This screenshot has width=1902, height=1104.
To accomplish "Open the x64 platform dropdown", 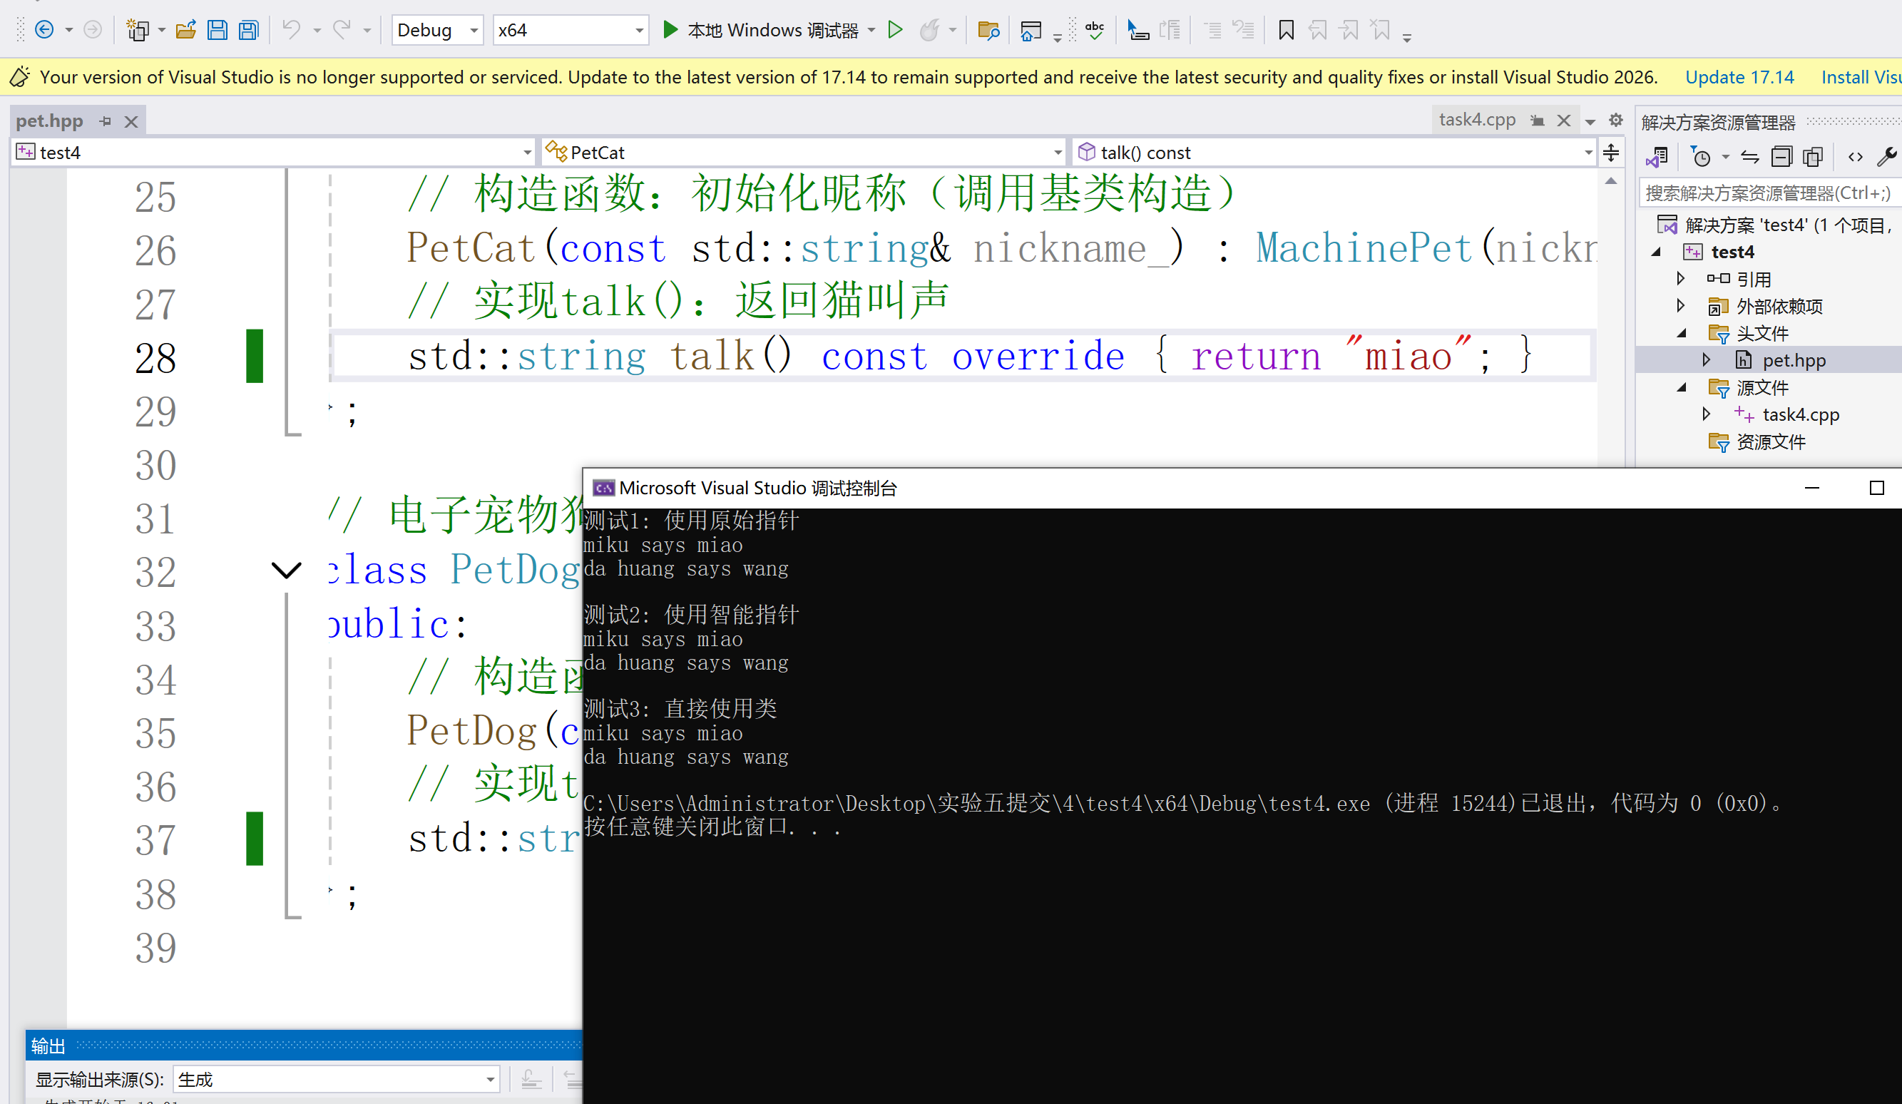I will click(571, 30).
